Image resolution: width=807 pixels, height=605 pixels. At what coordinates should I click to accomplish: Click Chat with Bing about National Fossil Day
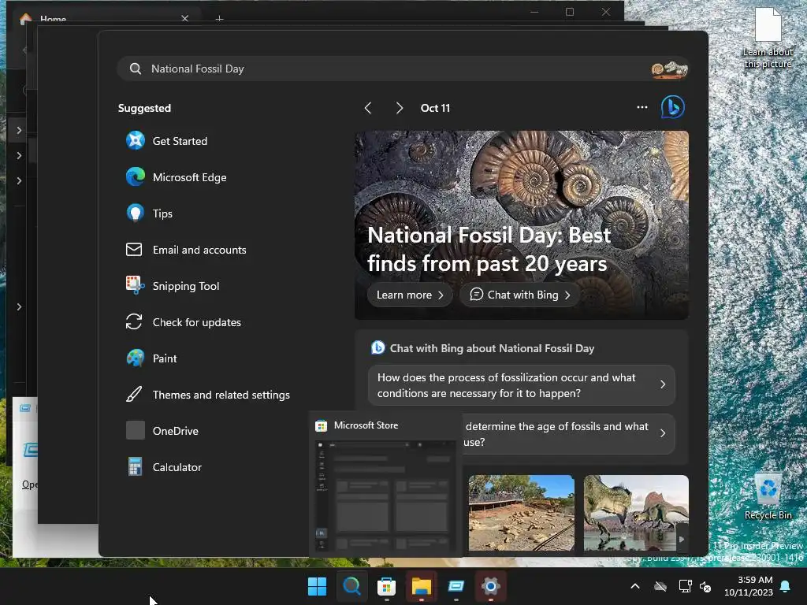pyautogui.click(x=483, y=348)
